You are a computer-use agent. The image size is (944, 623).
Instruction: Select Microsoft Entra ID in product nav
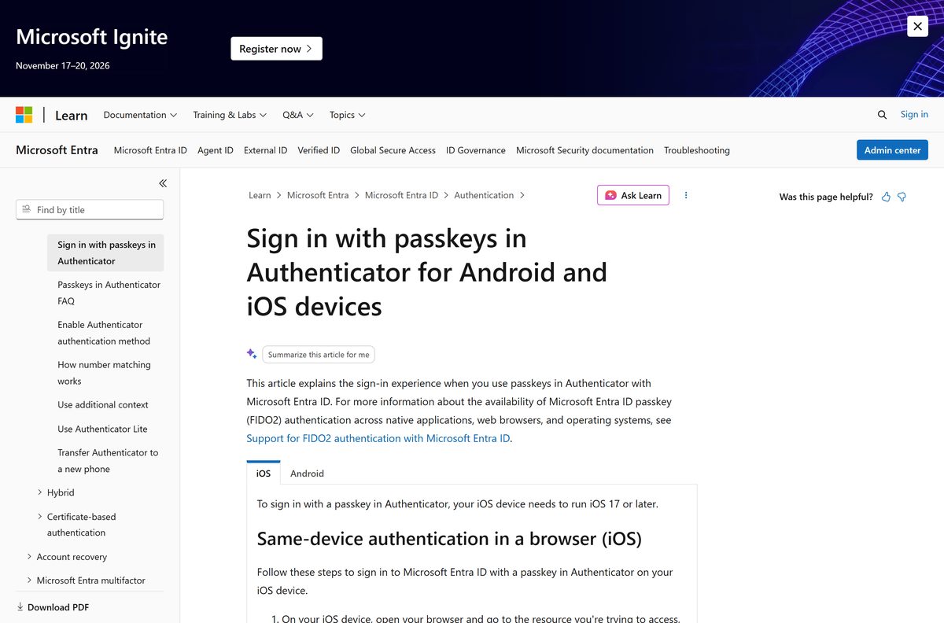point(150,150)
